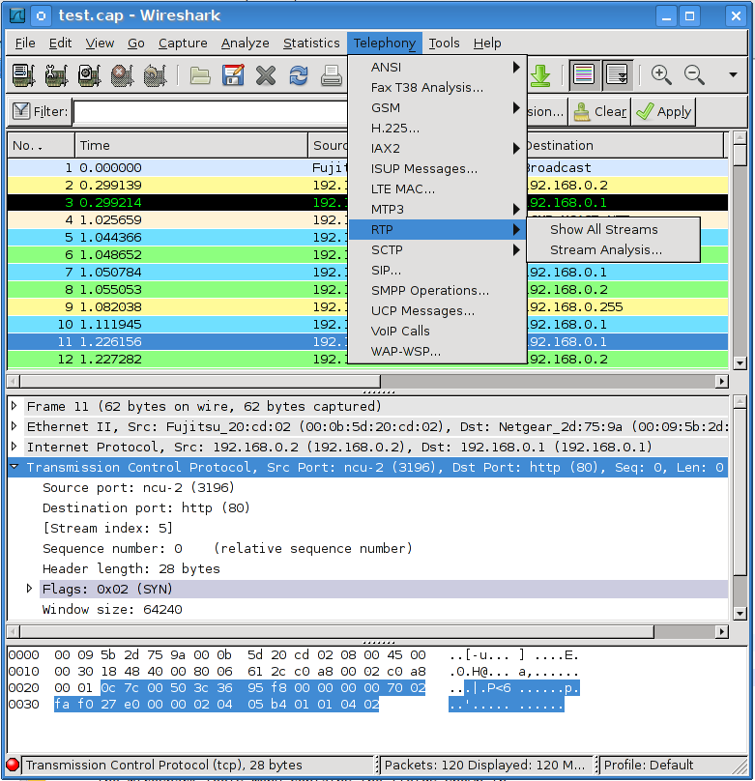Viewport: 755px width, 781px height.
Task: Collapse the Transmission Control Protocol section
Action: point(15,467)
